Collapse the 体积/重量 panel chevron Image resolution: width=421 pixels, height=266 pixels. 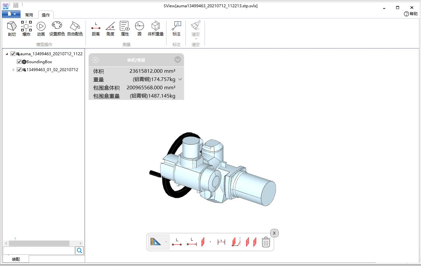178,60
